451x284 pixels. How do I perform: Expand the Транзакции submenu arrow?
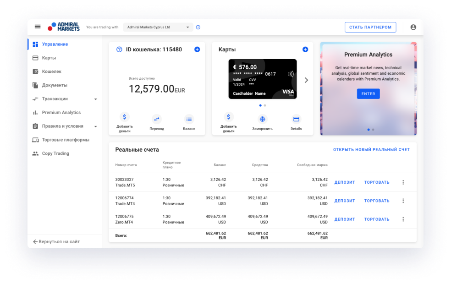(x=95, y=99)
